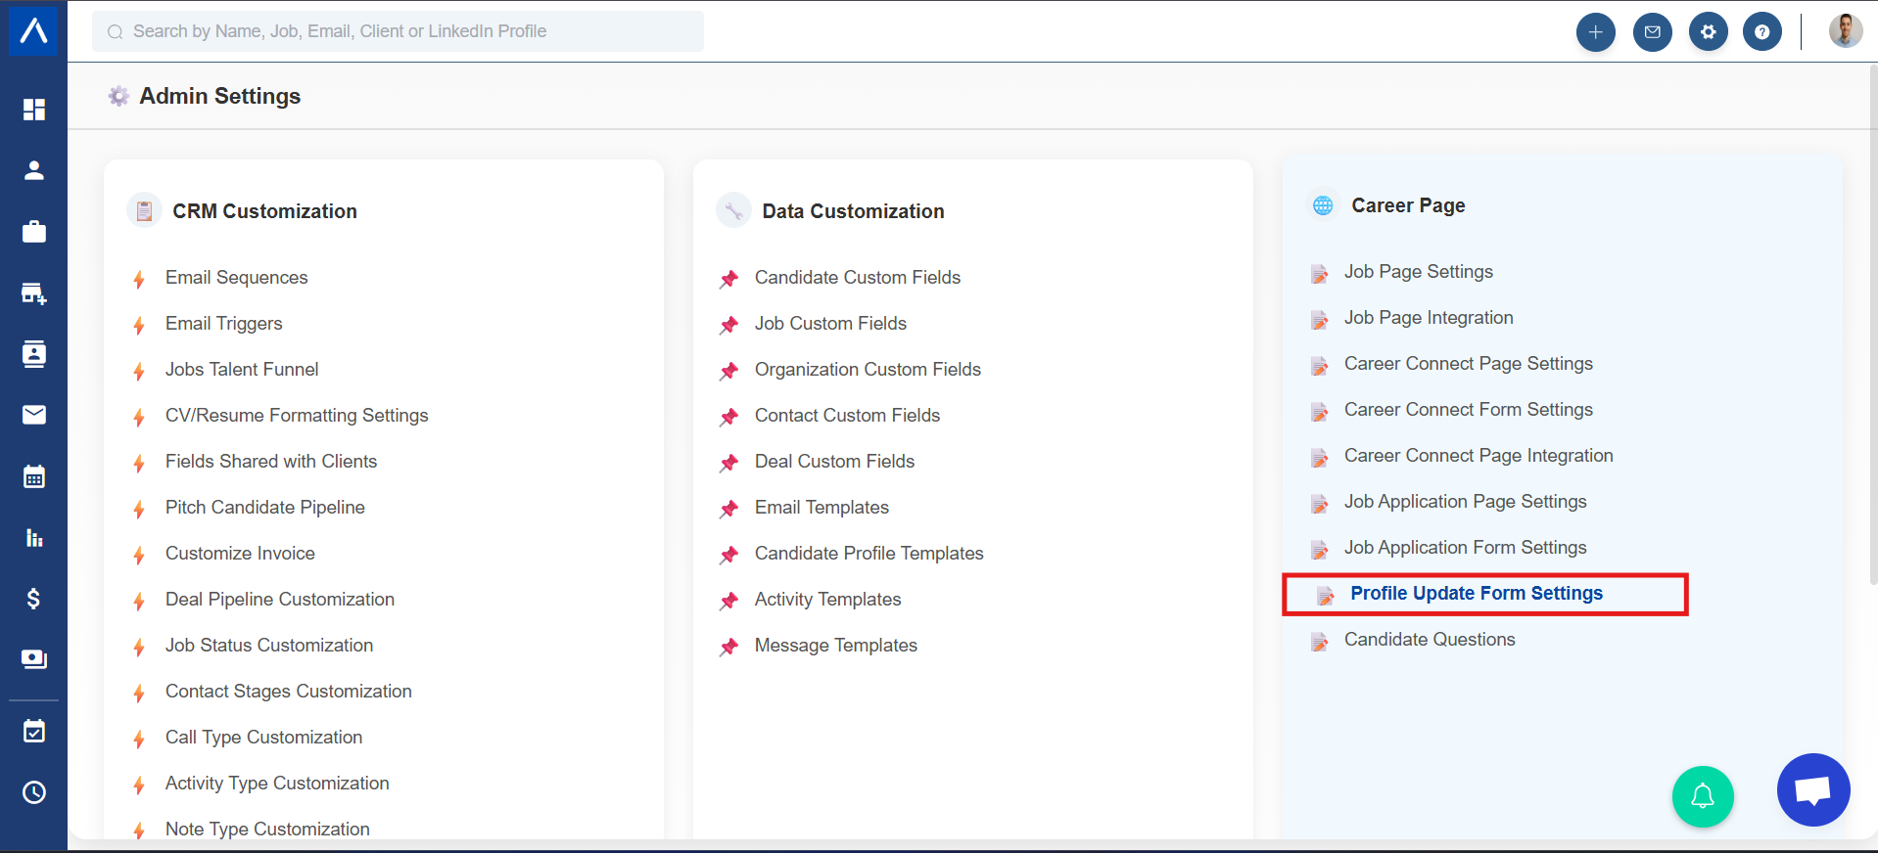Open Candidate Questions settings
Image resolution: width=1878 pixels, height=853 pixels.
click(1429, 640)
